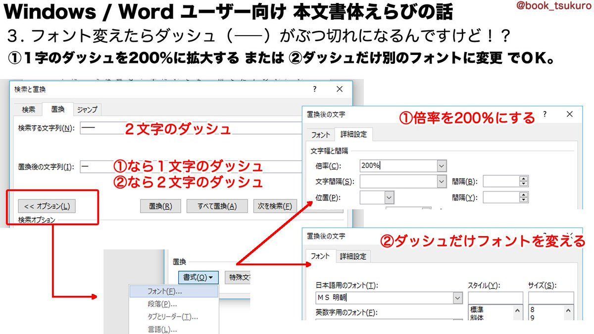Select size 8 in the サイズ list

[x=546, y=309]
